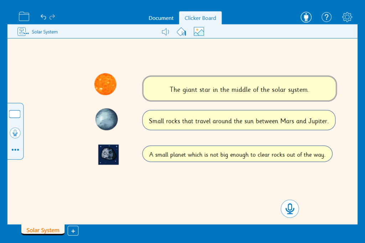
Task: Open the file explorer folder icon
Action: (24, 16)
